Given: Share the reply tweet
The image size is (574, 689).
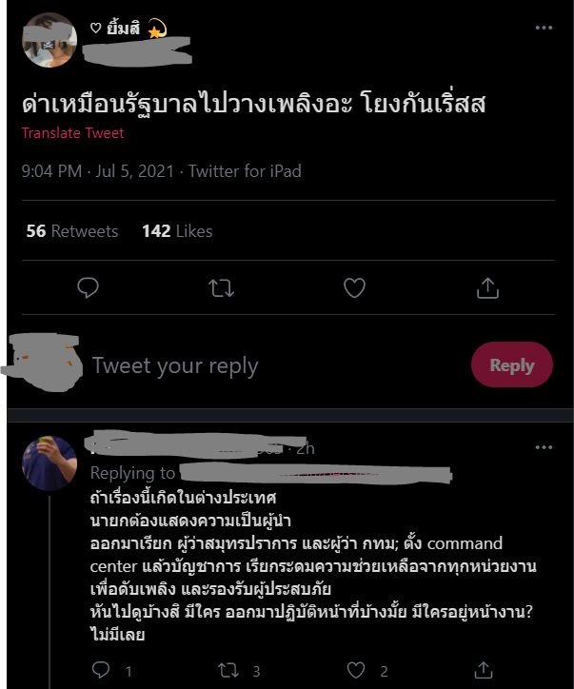Looking at the screenshot, I should [x=484, y=670].
